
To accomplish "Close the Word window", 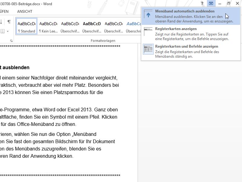I will (x=237, y=3).
